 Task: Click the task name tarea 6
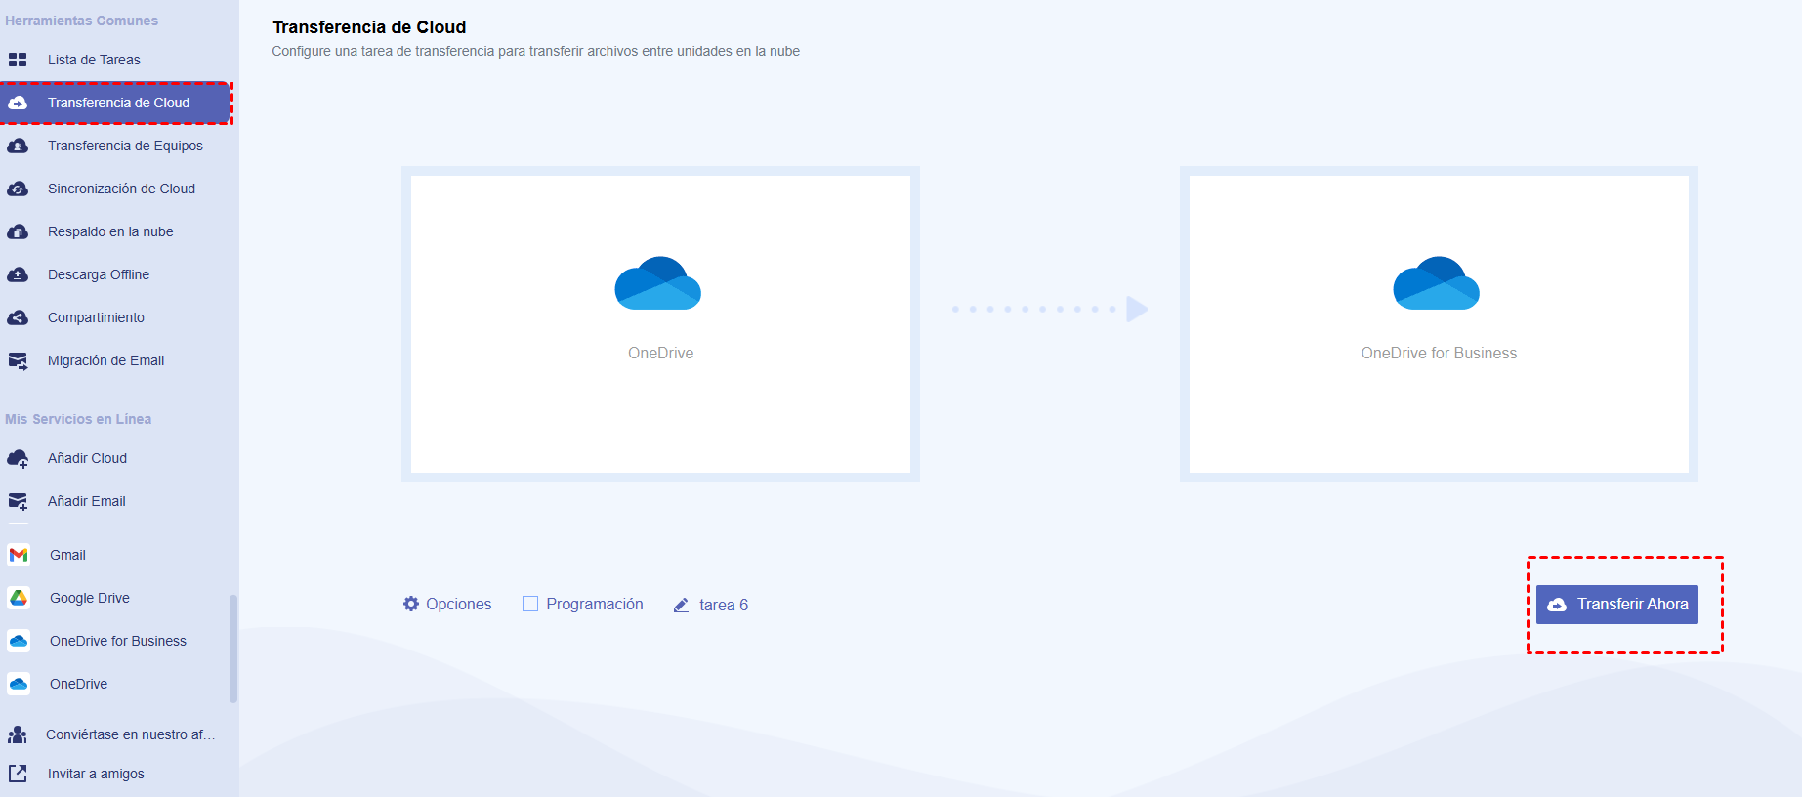[x=724, y=605]
